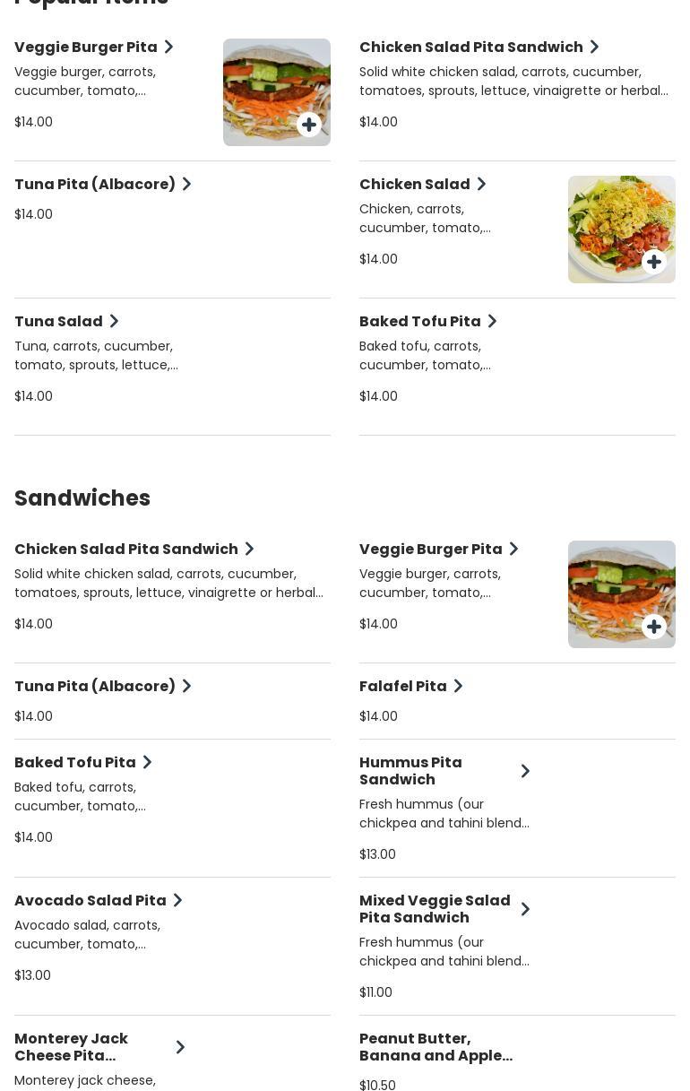Viewport: 690px width, 1091px height.
Task: Select Chicken Salad Pita Sandwich in Sandwiches
Action: point(126,549)
